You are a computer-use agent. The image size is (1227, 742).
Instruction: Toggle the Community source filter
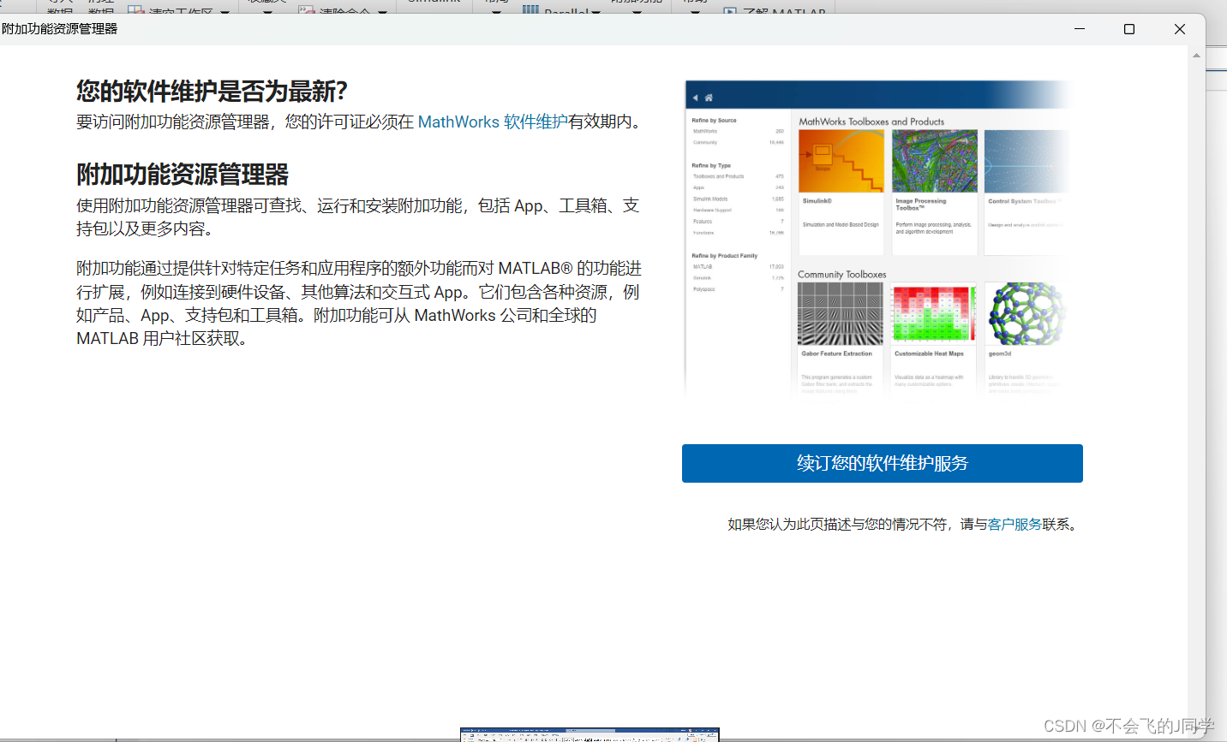pos(704,142)
